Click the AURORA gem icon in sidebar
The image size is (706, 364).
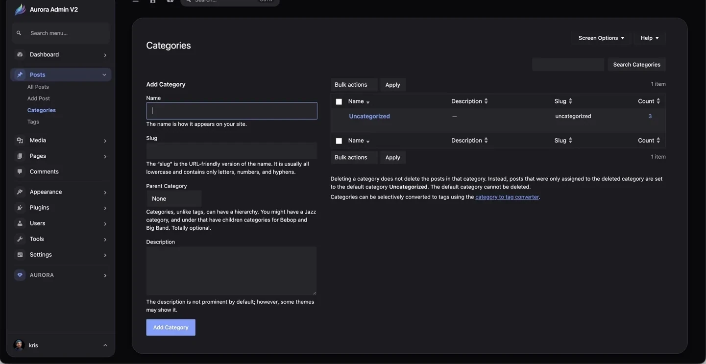coord(20,275)
